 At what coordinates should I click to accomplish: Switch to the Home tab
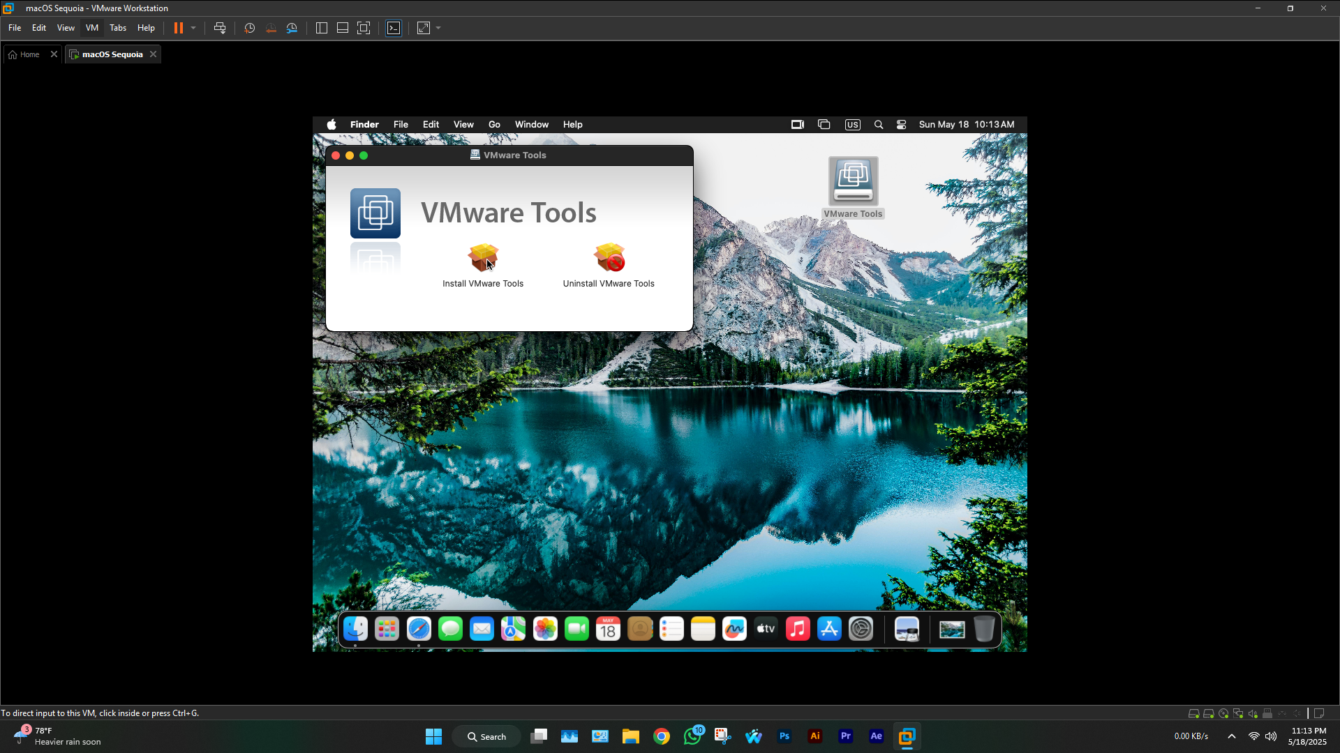point(29,54)
